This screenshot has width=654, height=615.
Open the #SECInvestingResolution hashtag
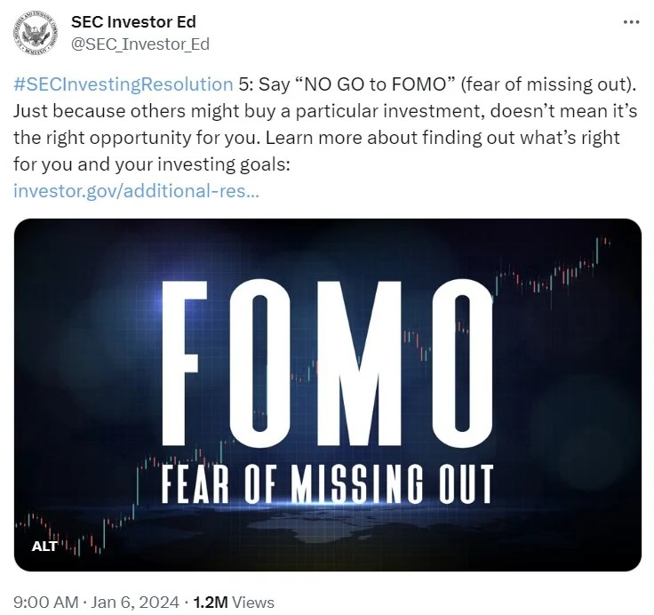click(123, 84)
